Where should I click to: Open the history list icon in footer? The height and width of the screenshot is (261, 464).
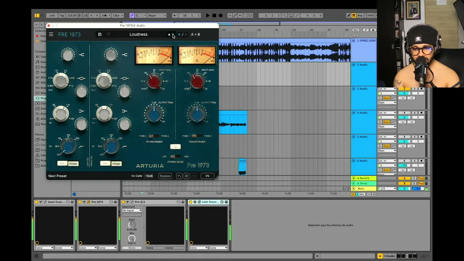186,176
